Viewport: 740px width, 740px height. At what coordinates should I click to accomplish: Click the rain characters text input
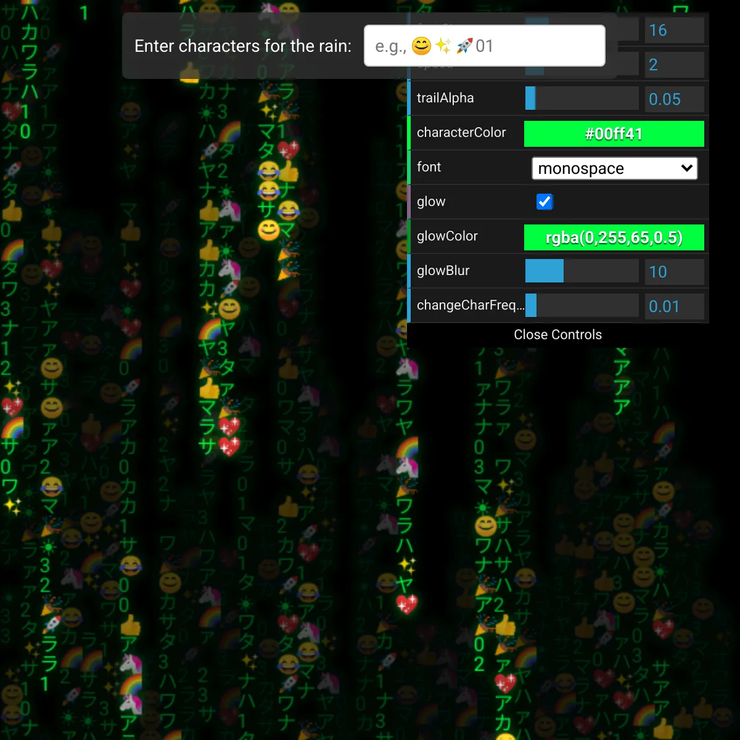point(484,46)
